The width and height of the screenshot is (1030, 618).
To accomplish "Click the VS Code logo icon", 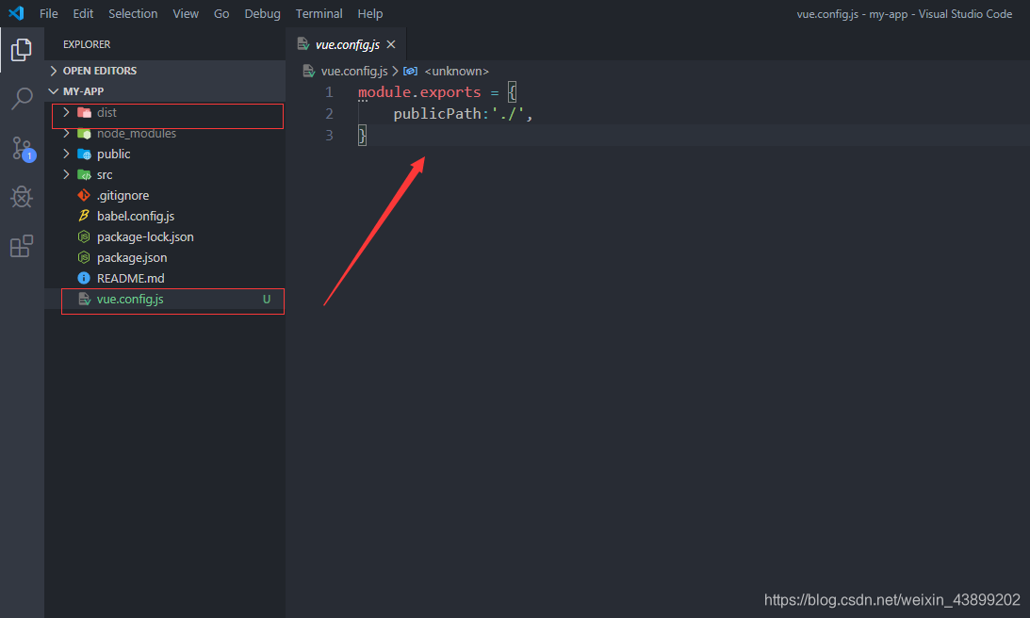I will (16, 13).
